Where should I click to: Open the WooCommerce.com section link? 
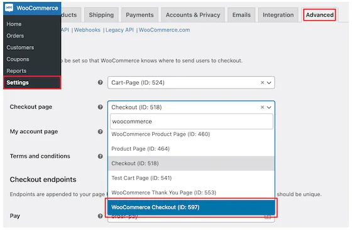[164, 30]
